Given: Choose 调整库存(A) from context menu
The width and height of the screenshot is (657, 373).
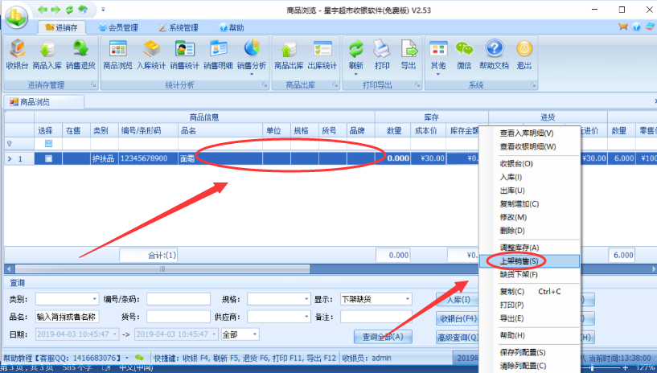Looking at the screenshot, I should pos(530,248).
